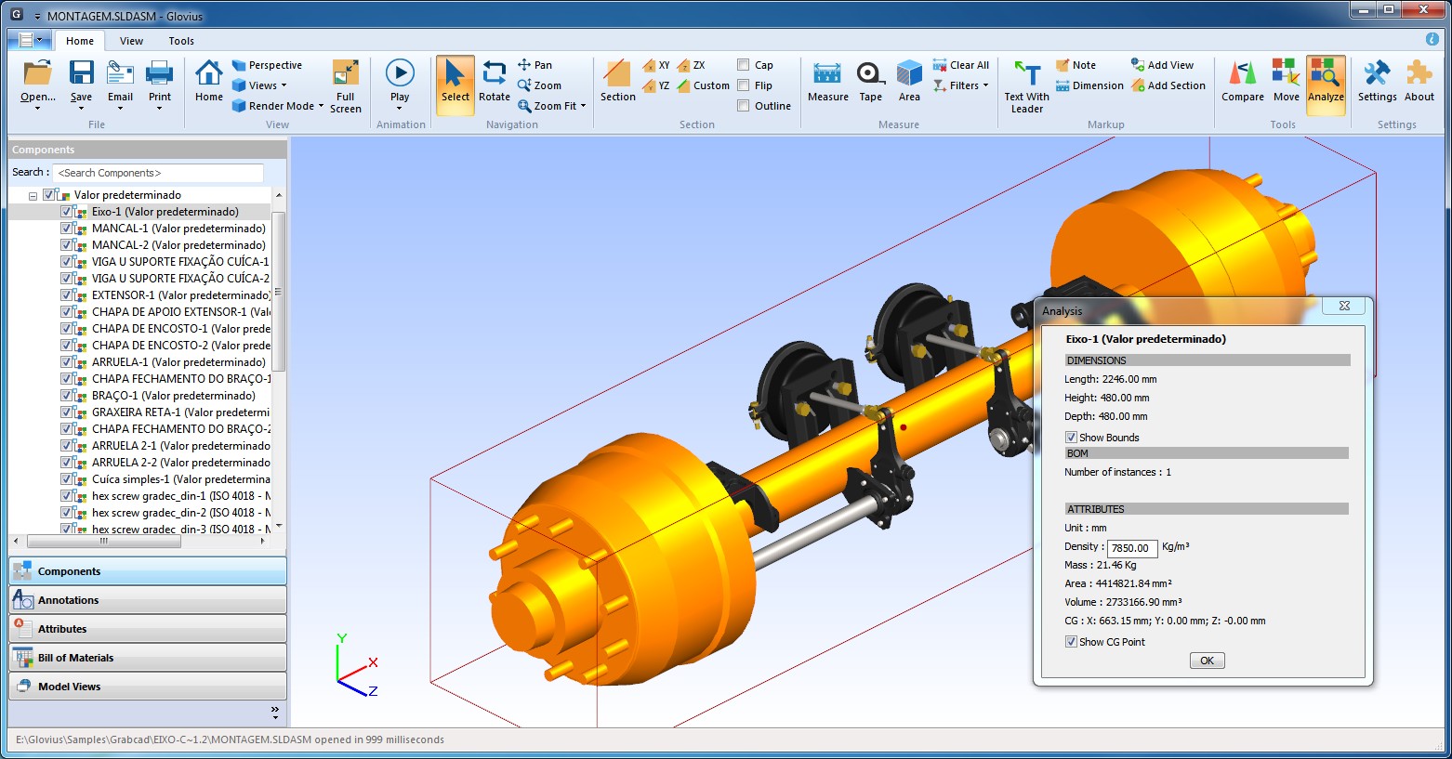This screenshot has height=759, width=1452.
Task: Select the ZX section plane
Action: (692, 65)
